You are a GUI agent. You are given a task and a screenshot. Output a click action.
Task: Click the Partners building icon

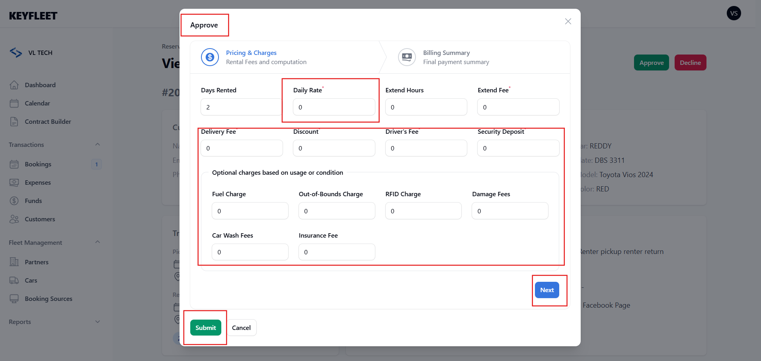click(14, 262)
